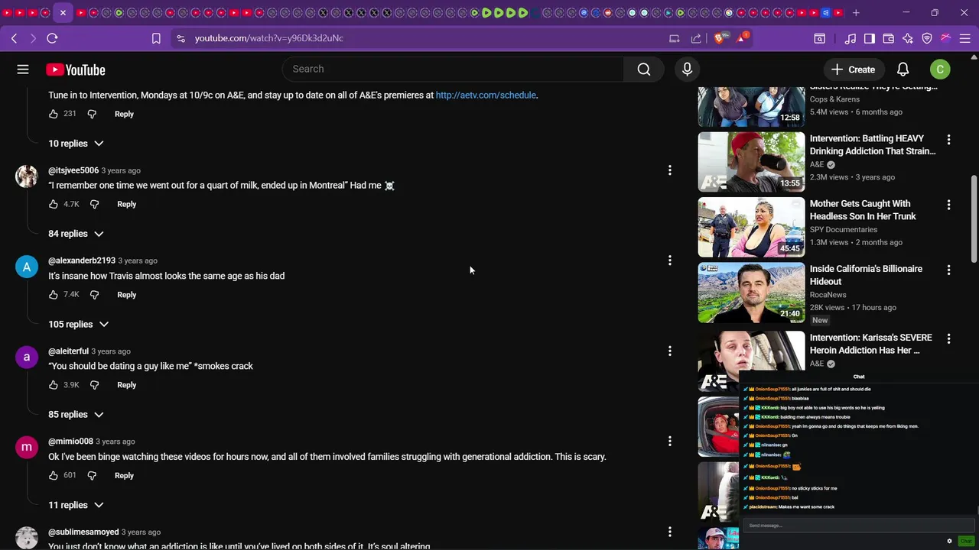Expand 10 replies on pinned comment
Screen dimensions: 979x550
(76, 144)
